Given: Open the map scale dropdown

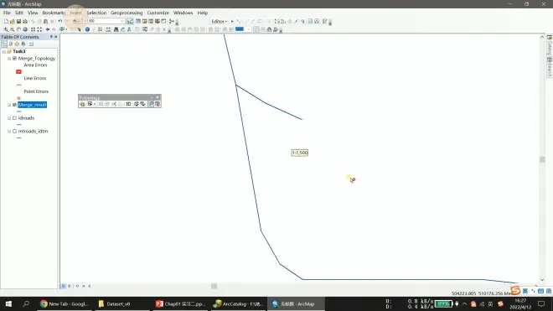Looking at the screenshot, I should pyautogui.click(x=122, y=22).
